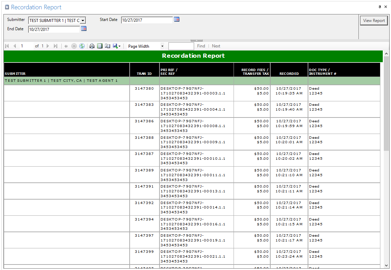The image size is (391, 270).
Task: Print the Recordation Report
Action: 92,46
